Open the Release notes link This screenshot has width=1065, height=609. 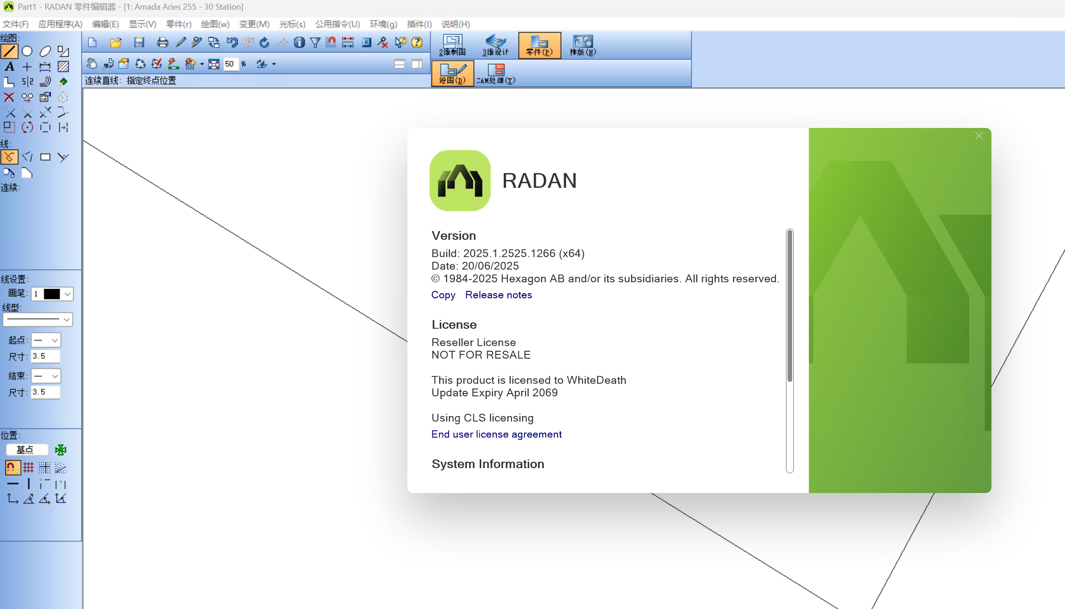(499, 295)
